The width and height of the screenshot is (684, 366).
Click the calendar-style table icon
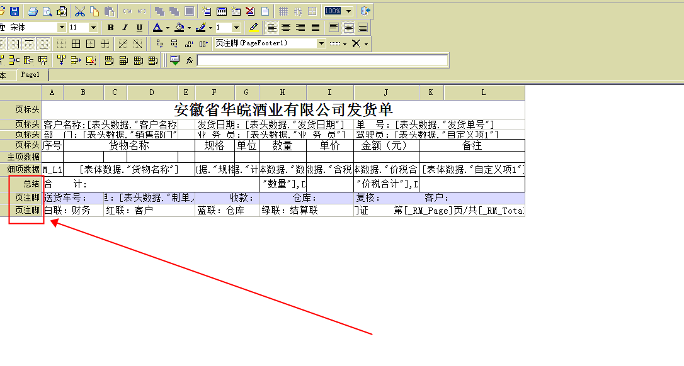click(222, 11)
